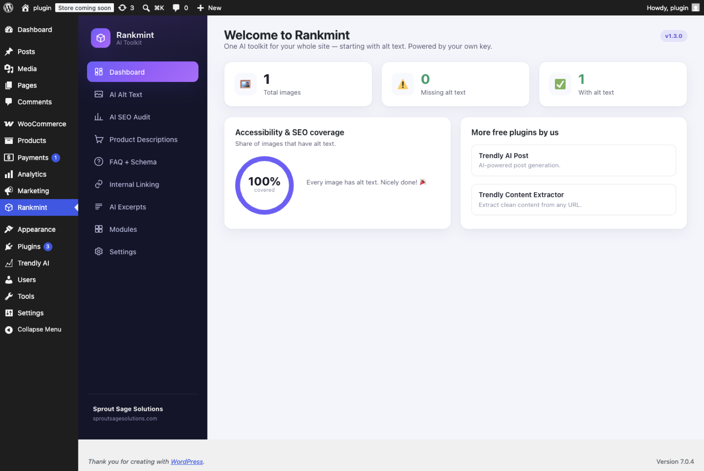Click the 100% covered progress ring
Screen dimensions: 704x471
click(264, 185)
